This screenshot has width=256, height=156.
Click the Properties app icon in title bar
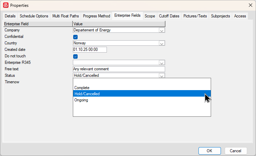[x=5, y=5]
